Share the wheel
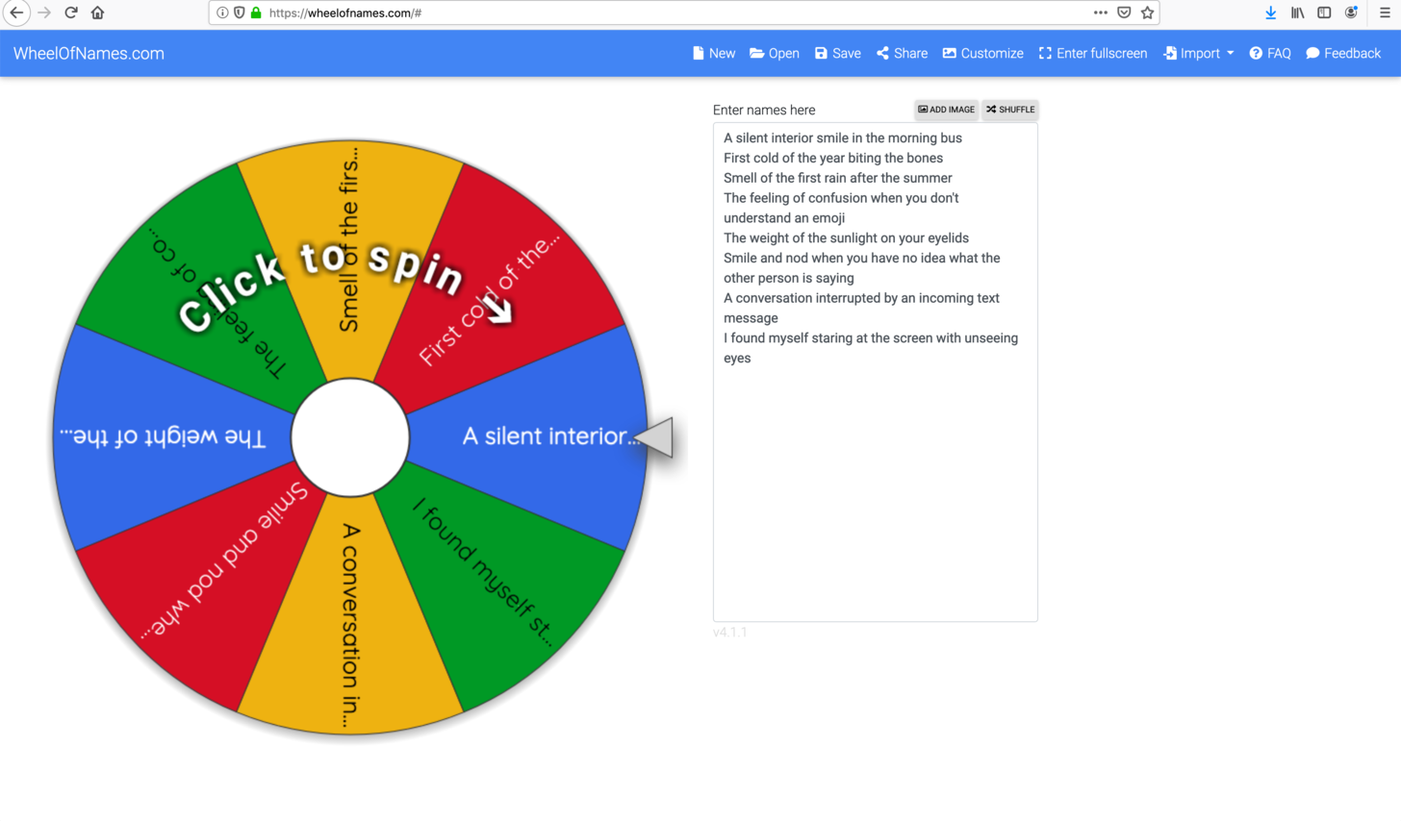Viewport: 1401px width, 821px height. tap(902, 53)
